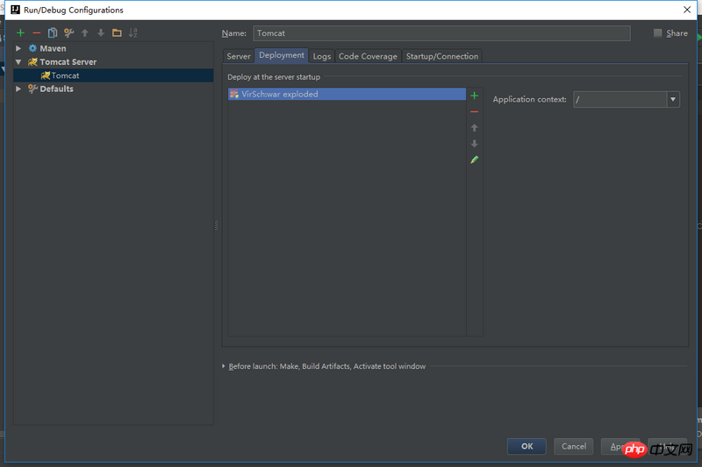Click Maven gear icon in tree

tap(32, 48)
